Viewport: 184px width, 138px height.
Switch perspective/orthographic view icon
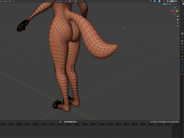pos(177,26)
